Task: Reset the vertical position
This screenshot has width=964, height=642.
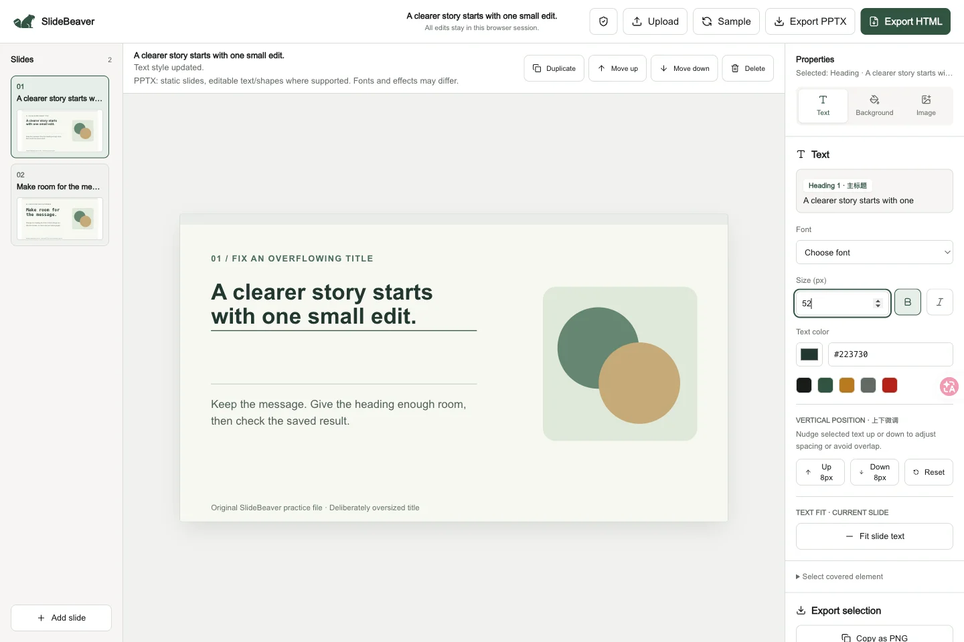Action: coord(929,472)
